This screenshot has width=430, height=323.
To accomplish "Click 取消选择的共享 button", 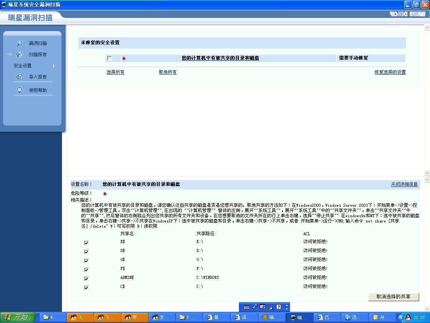I will 393,296.
